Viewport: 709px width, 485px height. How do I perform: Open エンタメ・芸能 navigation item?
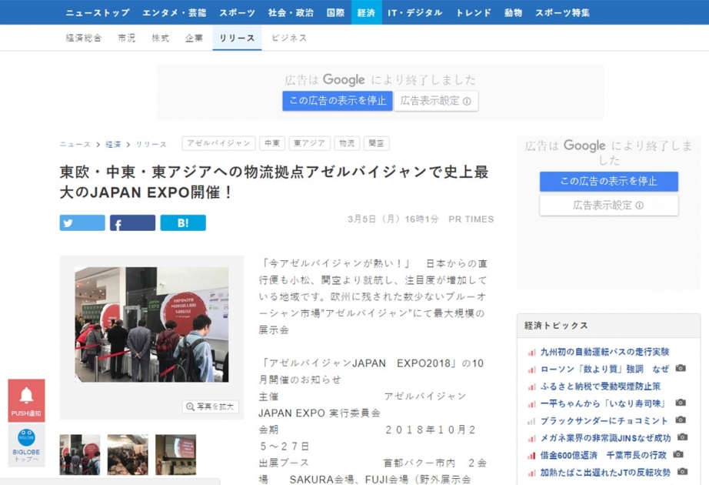tap(175, 12)
